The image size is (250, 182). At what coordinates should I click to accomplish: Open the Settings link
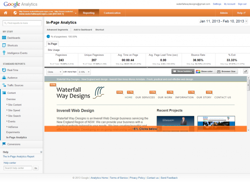click(x=217, y=4)
